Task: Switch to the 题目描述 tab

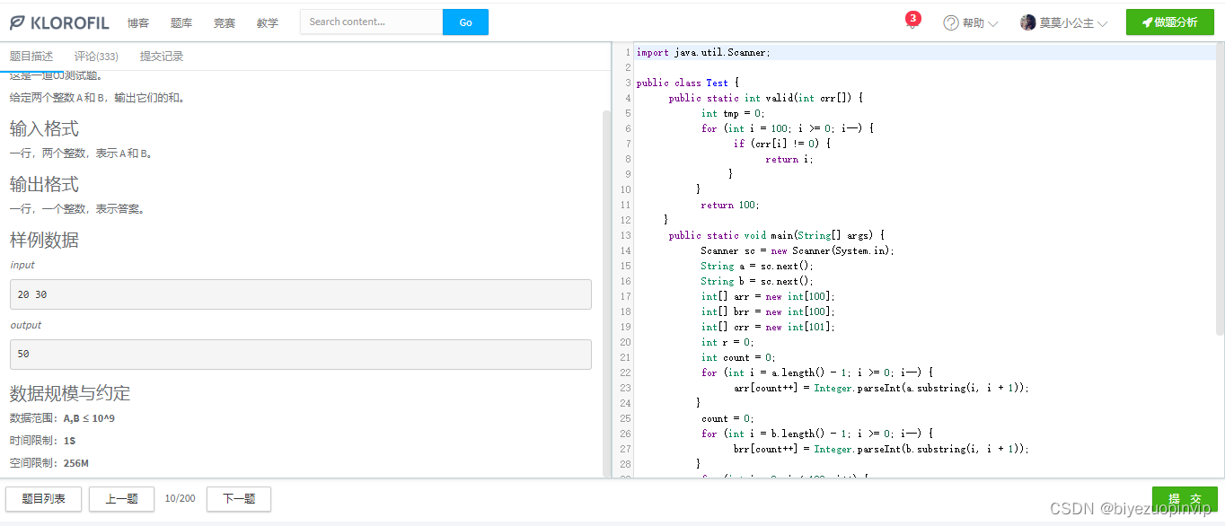Action: tap(31, 57)
